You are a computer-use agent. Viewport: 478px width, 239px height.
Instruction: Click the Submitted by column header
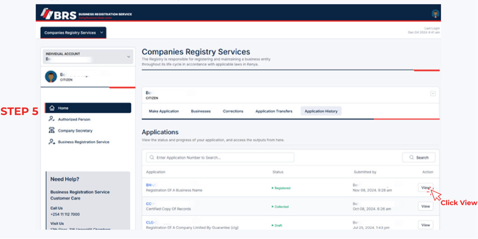(365, 172)
